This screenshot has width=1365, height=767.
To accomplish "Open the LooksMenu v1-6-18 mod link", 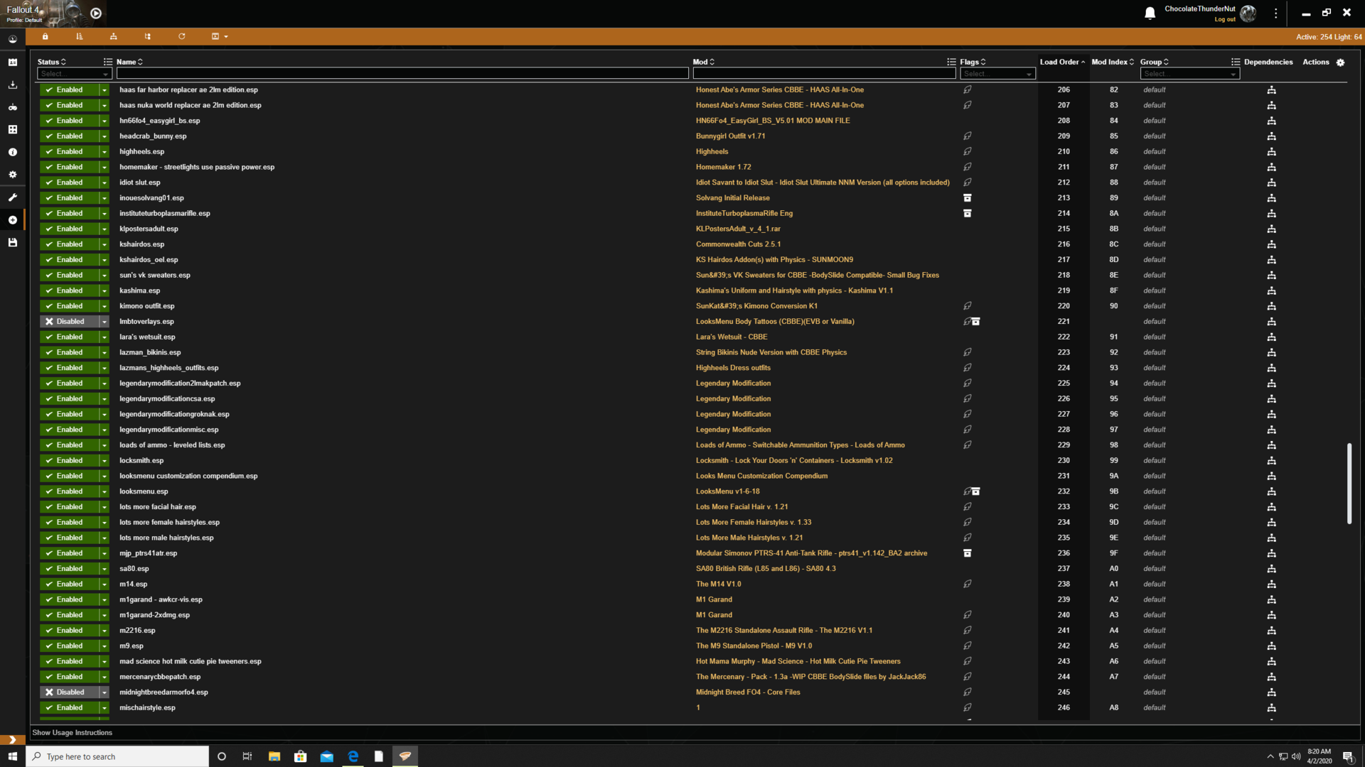I will pos(727,491).
